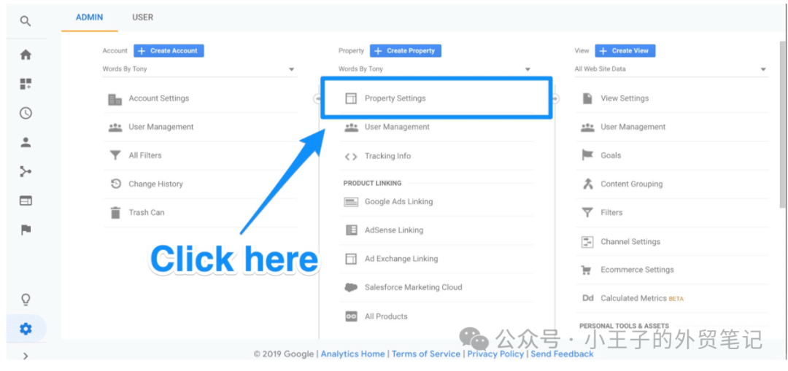
Task: Open Customization dashboard icon in sidebar
Action: (x=25, y=84)
